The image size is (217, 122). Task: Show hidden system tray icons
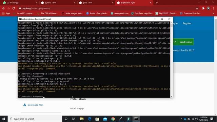pyautogui.click(x=181, y=119)
